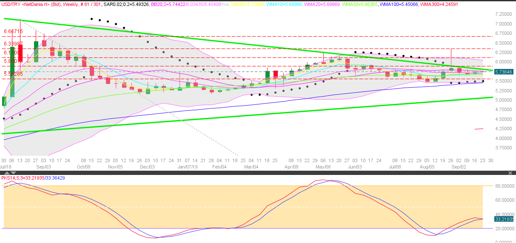Select the 5.52285 Fibonacci level label
This screenshot has width=516, height=243.
point(13,74)
